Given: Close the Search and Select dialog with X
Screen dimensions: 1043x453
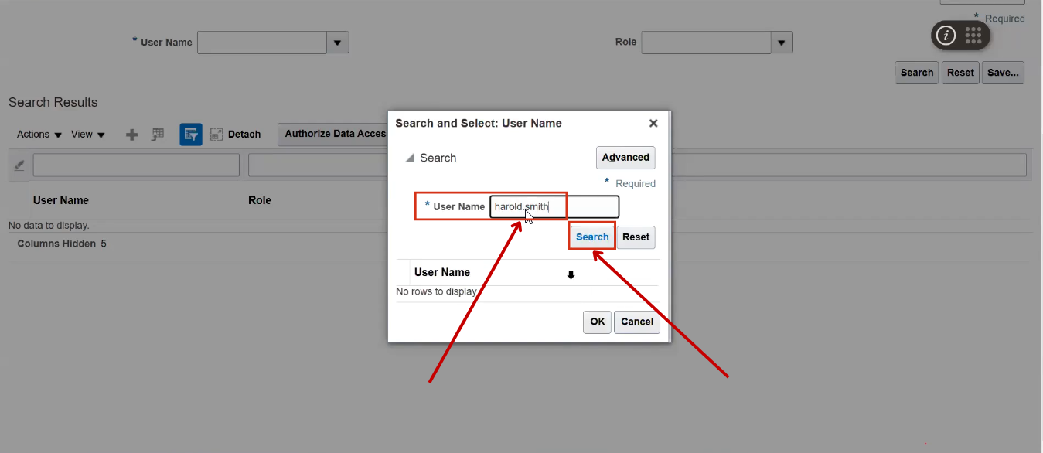Looking at the screenshot, I should point(653,123).
